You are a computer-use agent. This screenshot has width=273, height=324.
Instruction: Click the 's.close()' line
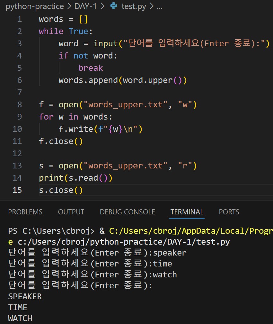(61, 190)
